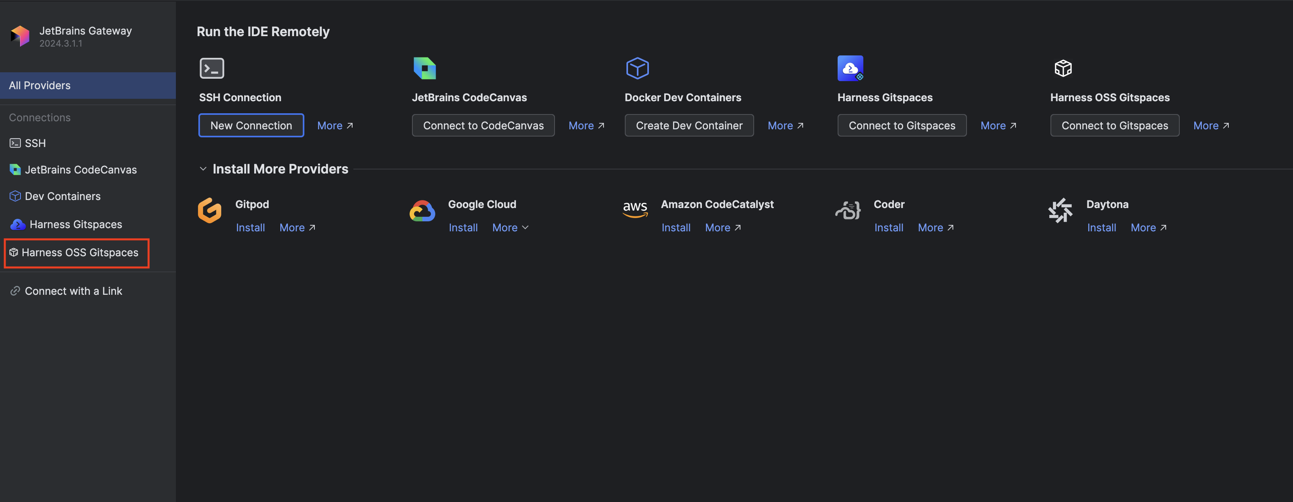Image resolution: width=1293 pixels, height=502 pixels.
Task: Expand Google Cloud More dropdown
Action: 510,228
